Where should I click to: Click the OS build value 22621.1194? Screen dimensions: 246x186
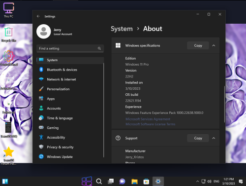tap(133, 101)
